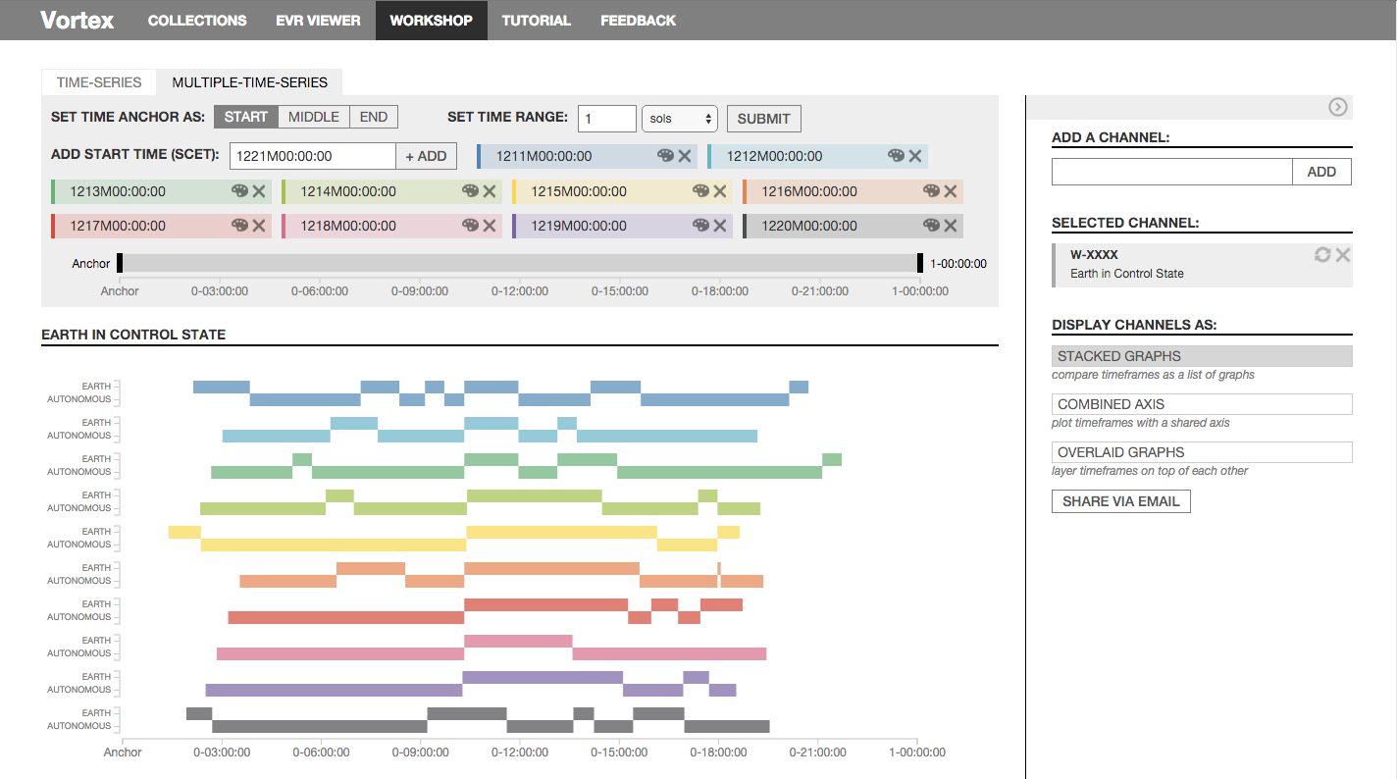Select the Workshop nav item
The image size is (1397, 779).
[431, 20]
